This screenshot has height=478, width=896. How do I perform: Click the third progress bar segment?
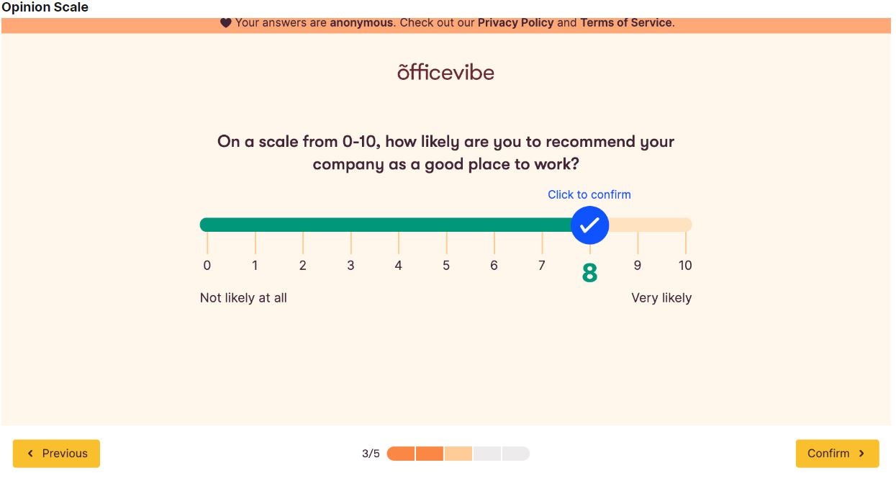pyautogui.click(x=458, y=454)
